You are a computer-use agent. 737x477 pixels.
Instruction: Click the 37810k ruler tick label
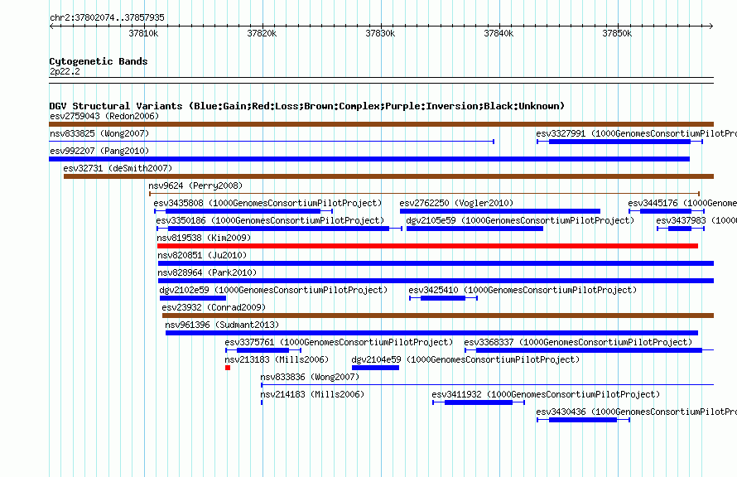[143, 33]
